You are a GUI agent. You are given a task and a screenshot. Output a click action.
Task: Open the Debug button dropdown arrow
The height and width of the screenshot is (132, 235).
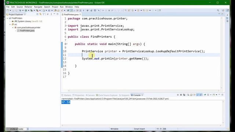click(23, 10)
